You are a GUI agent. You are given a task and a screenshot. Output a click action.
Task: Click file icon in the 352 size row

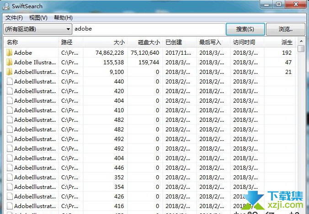(10, 177)
